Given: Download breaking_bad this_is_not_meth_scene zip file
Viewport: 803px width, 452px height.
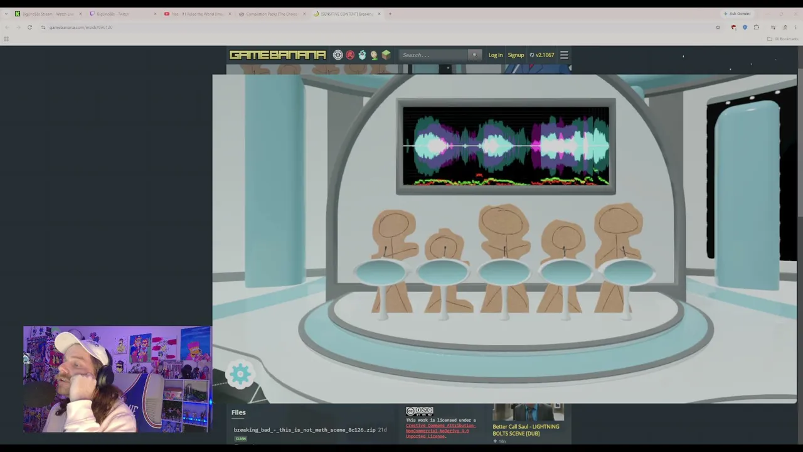Looking at the screenshot, I should tap(304, 430).
